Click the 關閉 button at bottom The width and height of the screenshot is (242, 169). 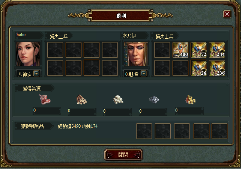[123, 155]
